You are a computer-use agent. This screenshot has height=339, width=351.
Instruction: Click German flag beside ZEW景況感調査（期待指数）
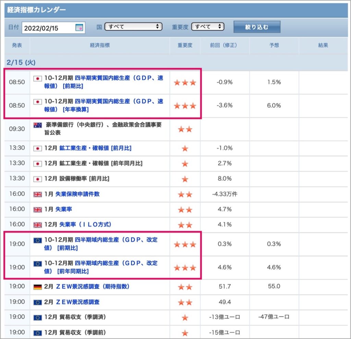click(x=38, y=287)
